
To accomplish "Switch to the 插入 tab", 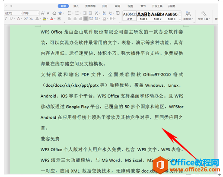I will [76, 6].
